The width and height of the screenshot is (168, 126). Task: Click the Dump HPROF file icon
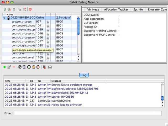point(9,9)
